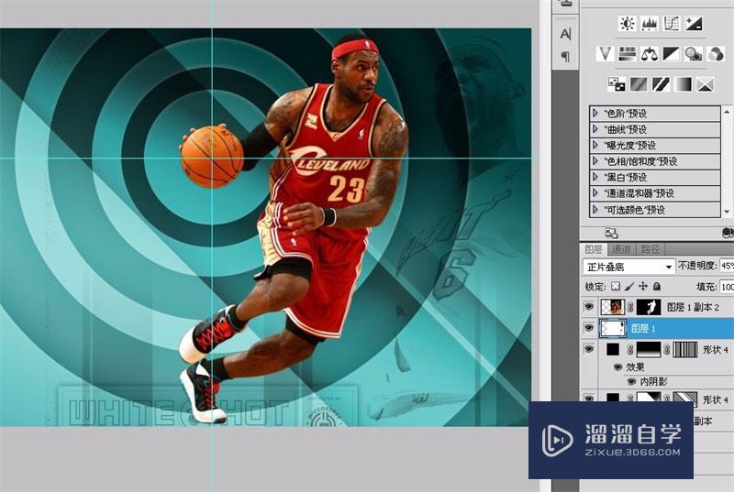Switch the Adjustments panel to expanded view
This screenshot has height=492, width=734.
point(611,233)
